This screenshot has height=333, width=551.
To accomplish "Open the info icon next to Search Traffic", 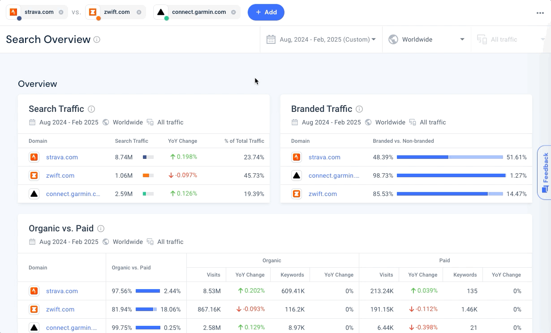I will 91,109.
